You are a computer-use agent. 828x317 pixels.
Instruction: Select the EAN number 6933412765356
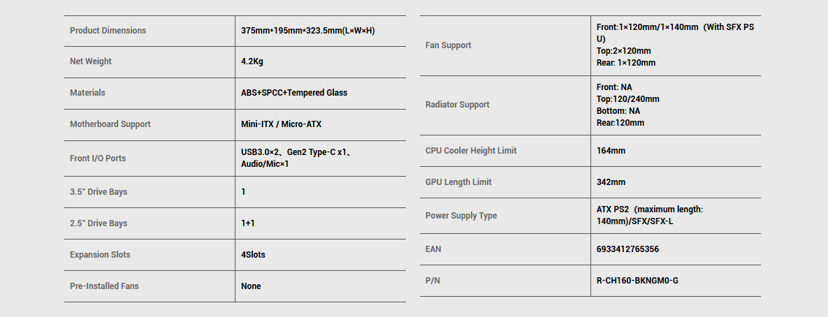coord(628,249)
